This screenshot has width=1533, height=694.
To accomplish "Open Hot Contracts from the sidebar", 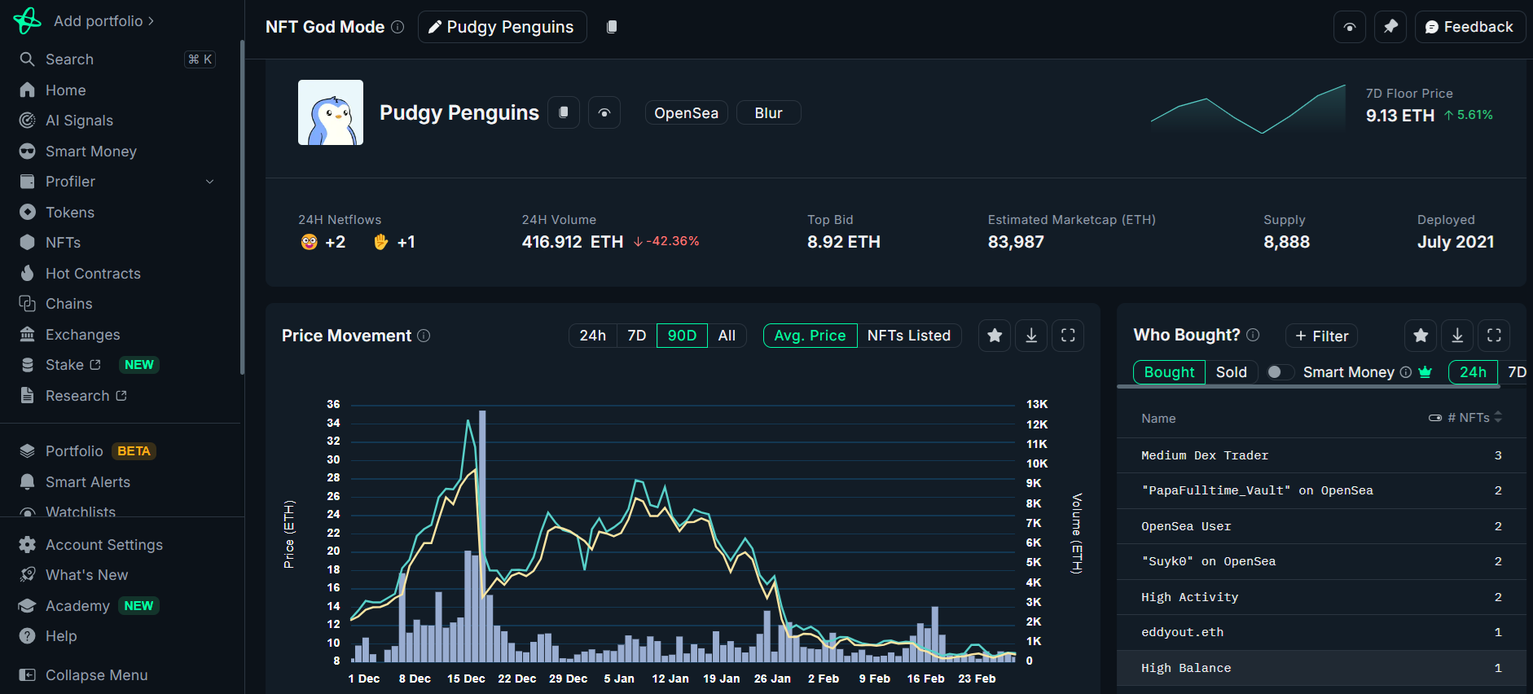I will (x=93, y=274).
